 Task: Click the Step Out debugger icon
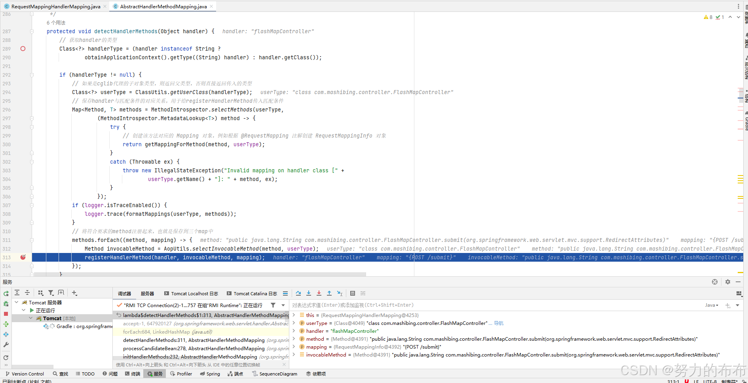329,293
